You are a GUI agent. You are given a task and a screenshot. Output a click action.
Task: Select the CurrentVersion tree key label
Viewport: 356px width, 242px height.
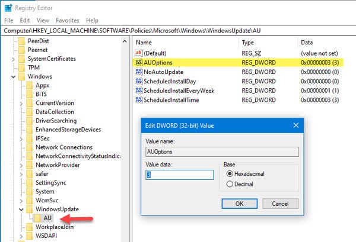click(x=55, y=103)
